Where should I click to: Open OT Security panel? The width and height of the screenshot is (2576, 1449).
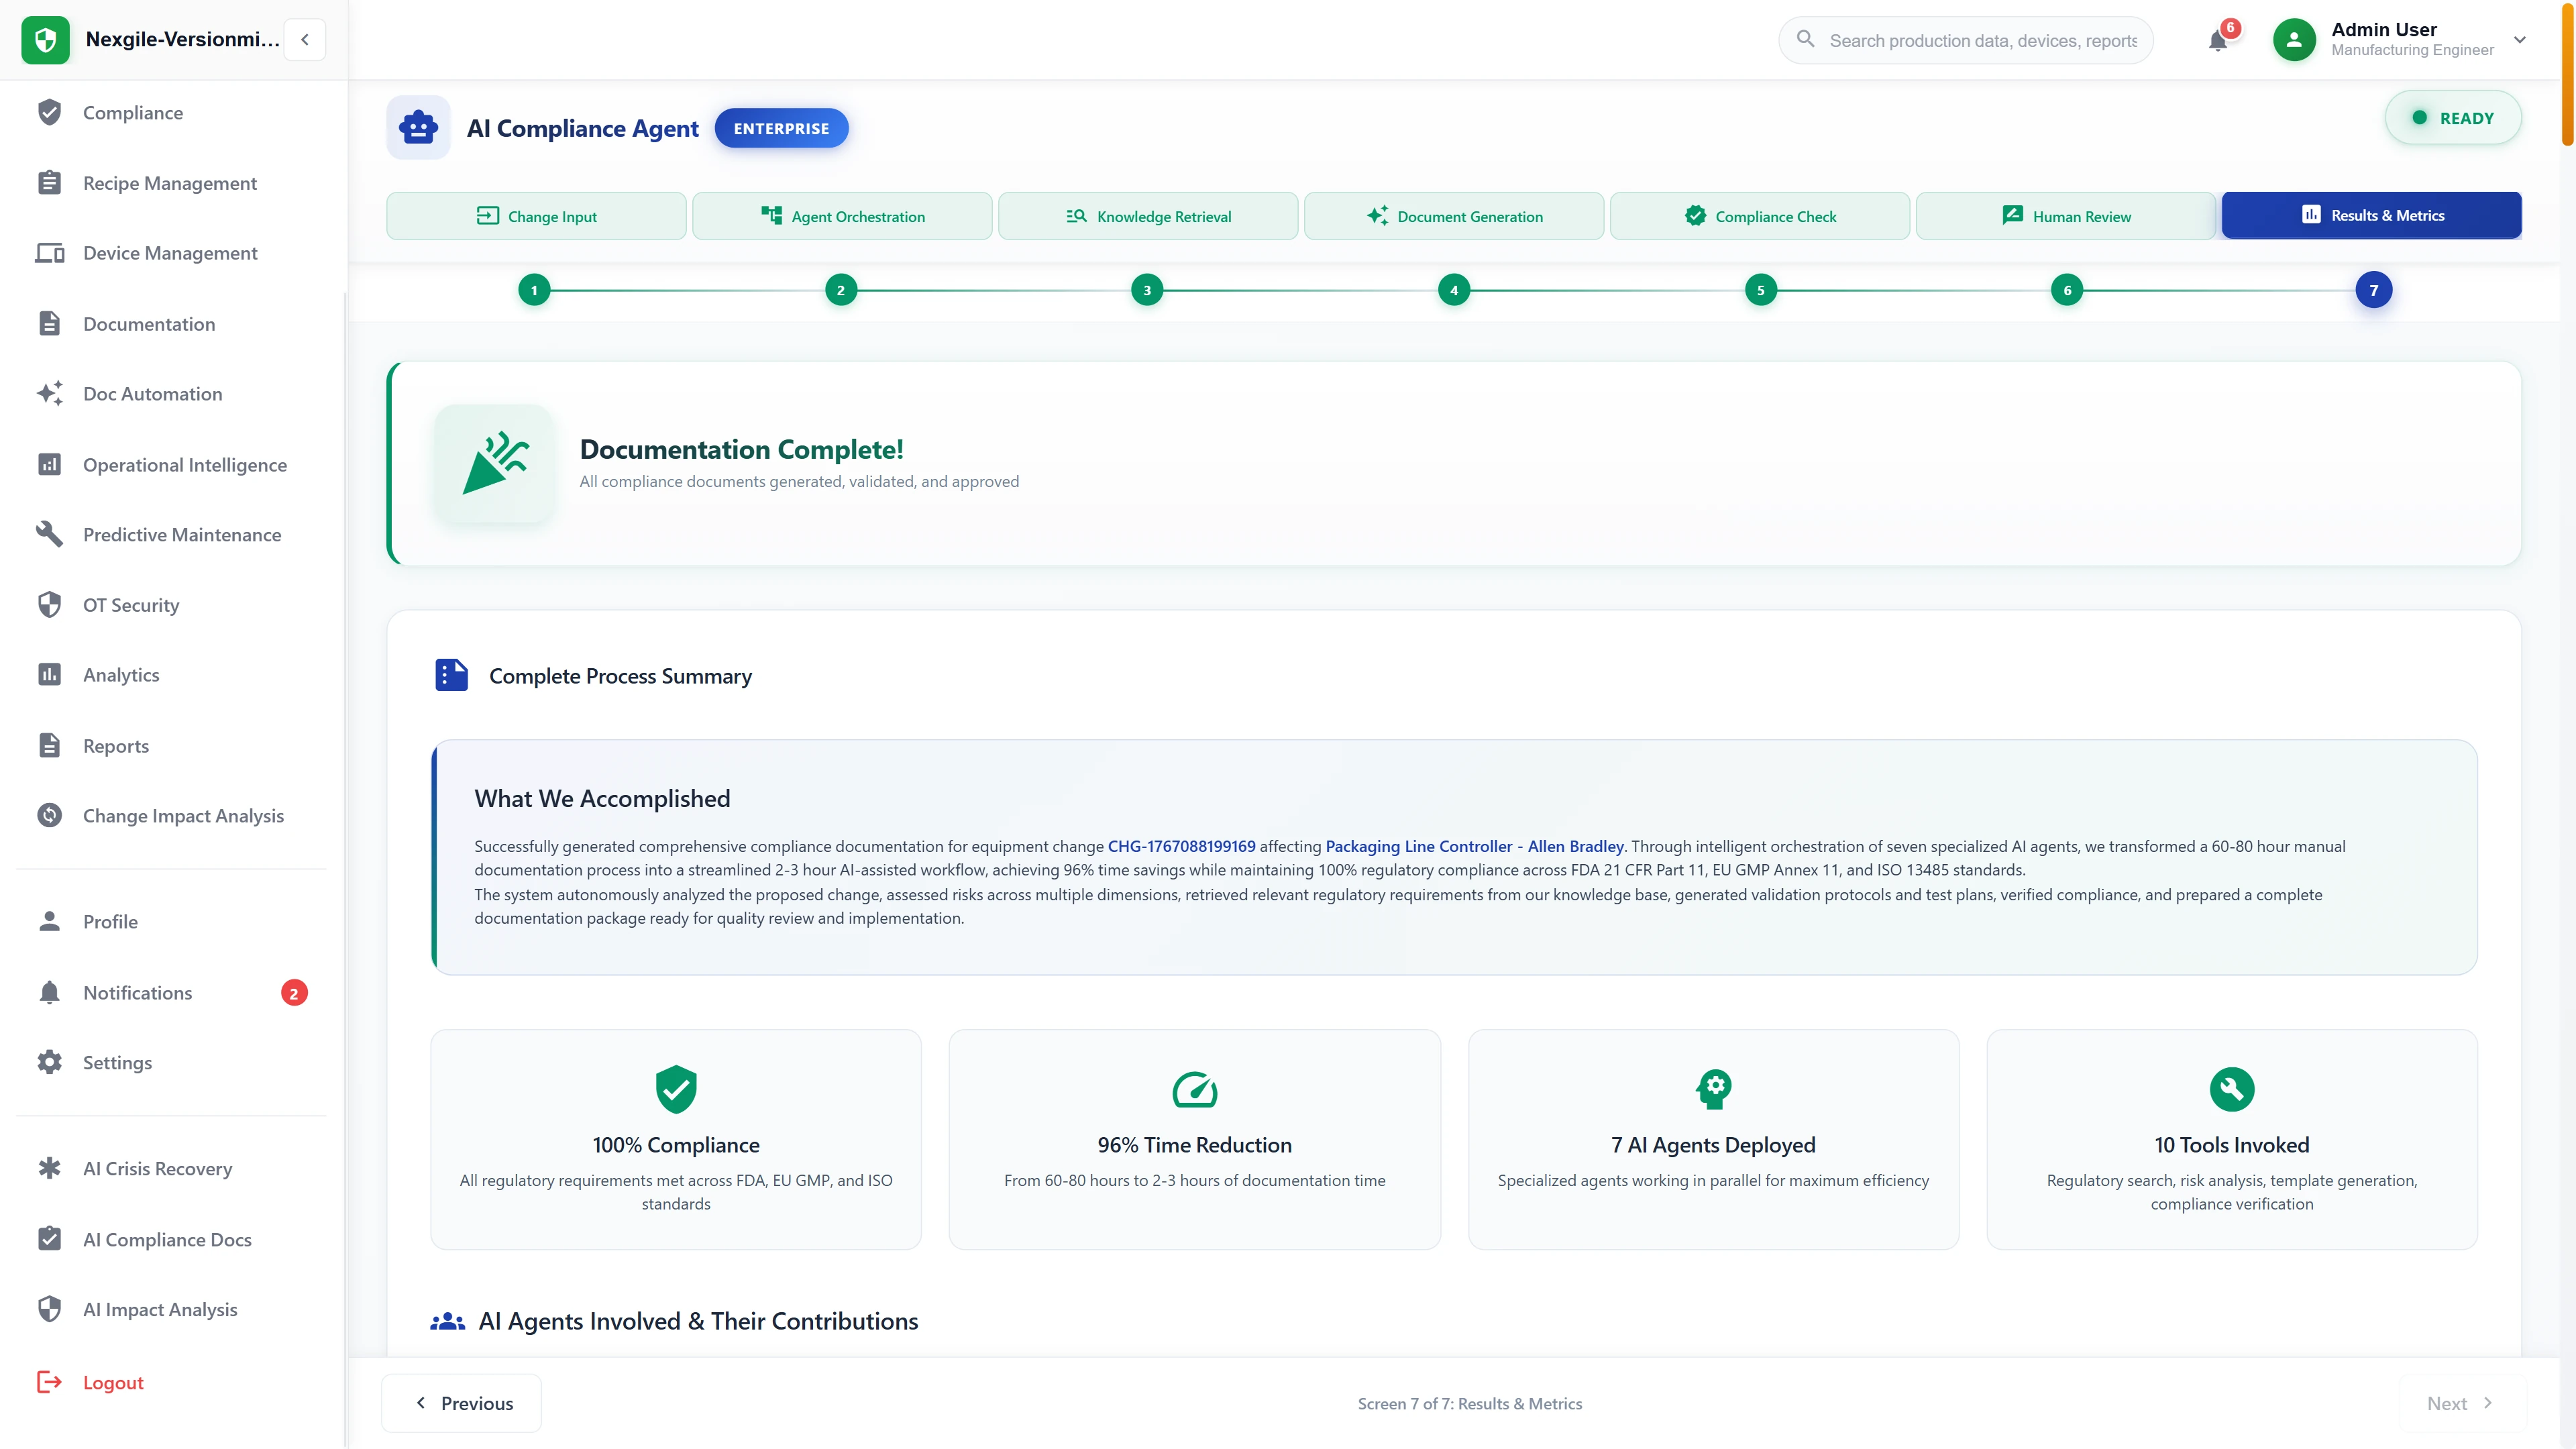130,604
